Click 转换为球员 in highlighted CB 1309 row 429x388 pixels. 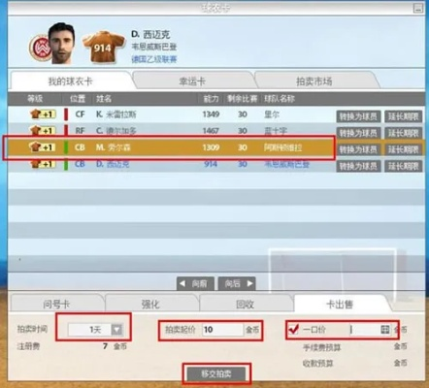(x=358, y=149)
